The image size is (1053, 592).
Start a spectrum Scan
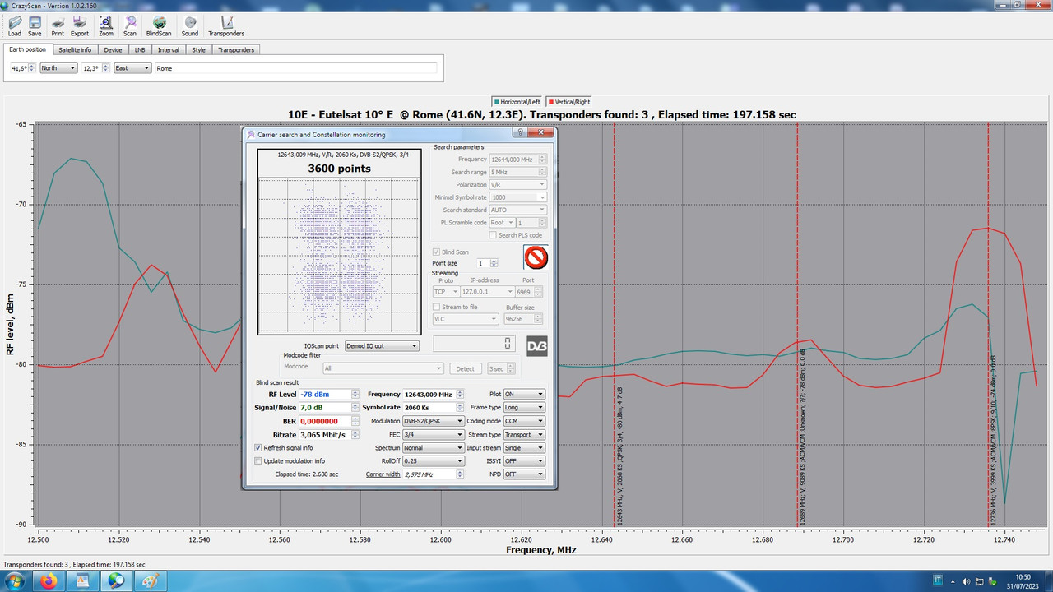(130, 25)
